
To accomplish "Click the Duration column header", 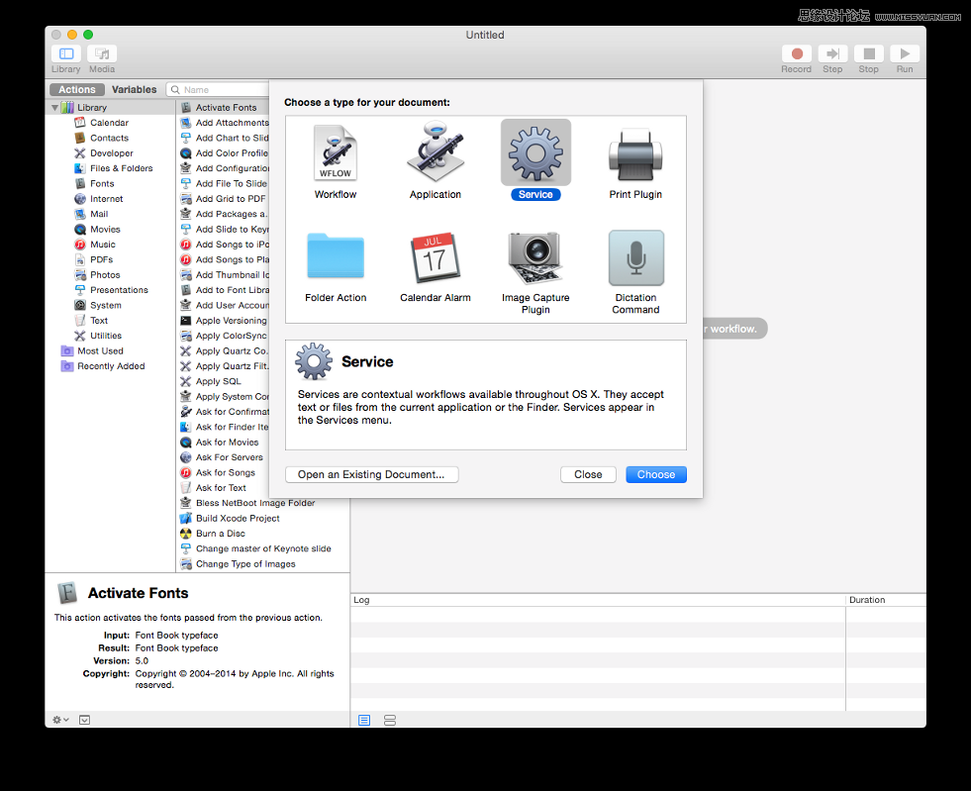I will click(x=886, y=600).
